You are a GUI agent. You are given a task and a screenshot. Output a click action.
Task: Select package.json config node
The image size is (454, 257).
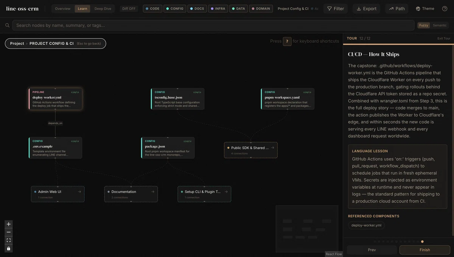point(168,148)
